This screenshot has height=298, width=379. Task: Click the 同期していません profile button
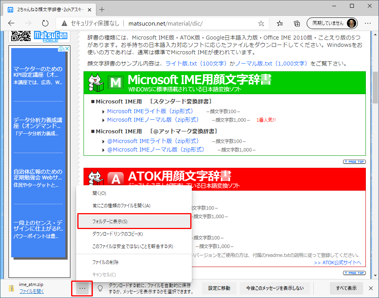[x=332, y=23]
